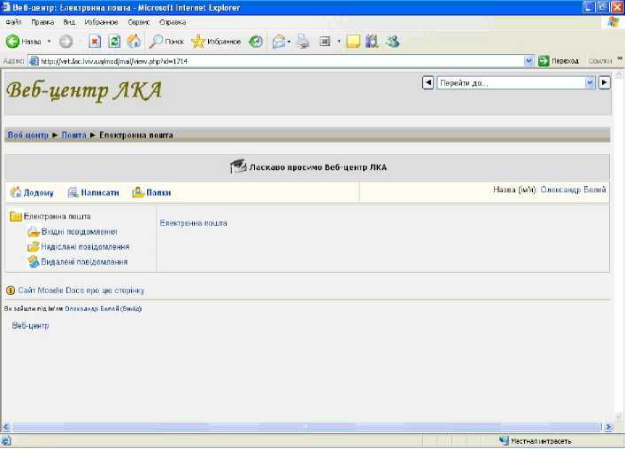Open the Mail icon dropdown arrow
This screenshot has width=625, height=449.
289,42
